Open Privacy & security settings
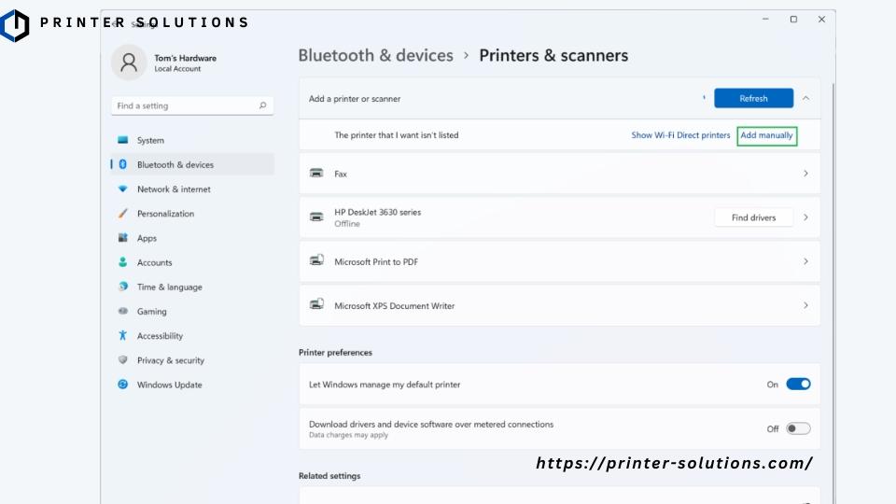Image resolution: width=896 pixels, height=504 pixels. pyautogui.click(x=192, y=360)
